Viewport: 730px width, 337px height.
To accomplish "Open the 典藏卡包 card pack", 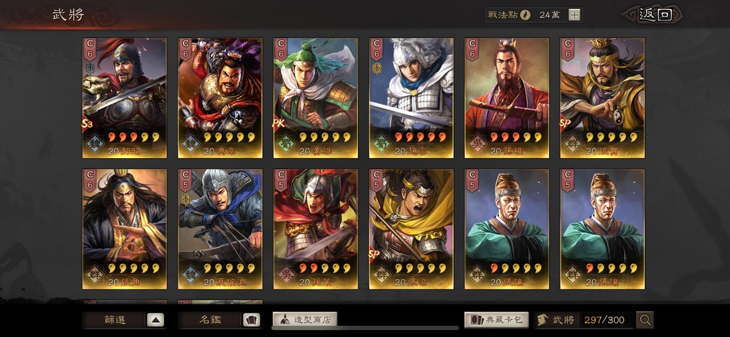I will pyautogui.click(x=496, y=320).
